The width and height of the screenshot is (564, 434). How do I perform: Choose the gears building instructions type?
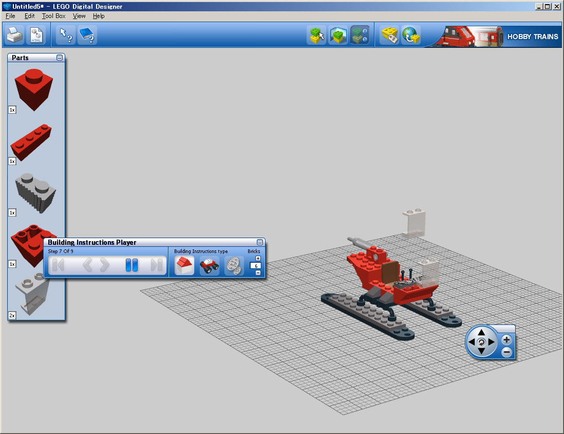click(x=234, y=266)
